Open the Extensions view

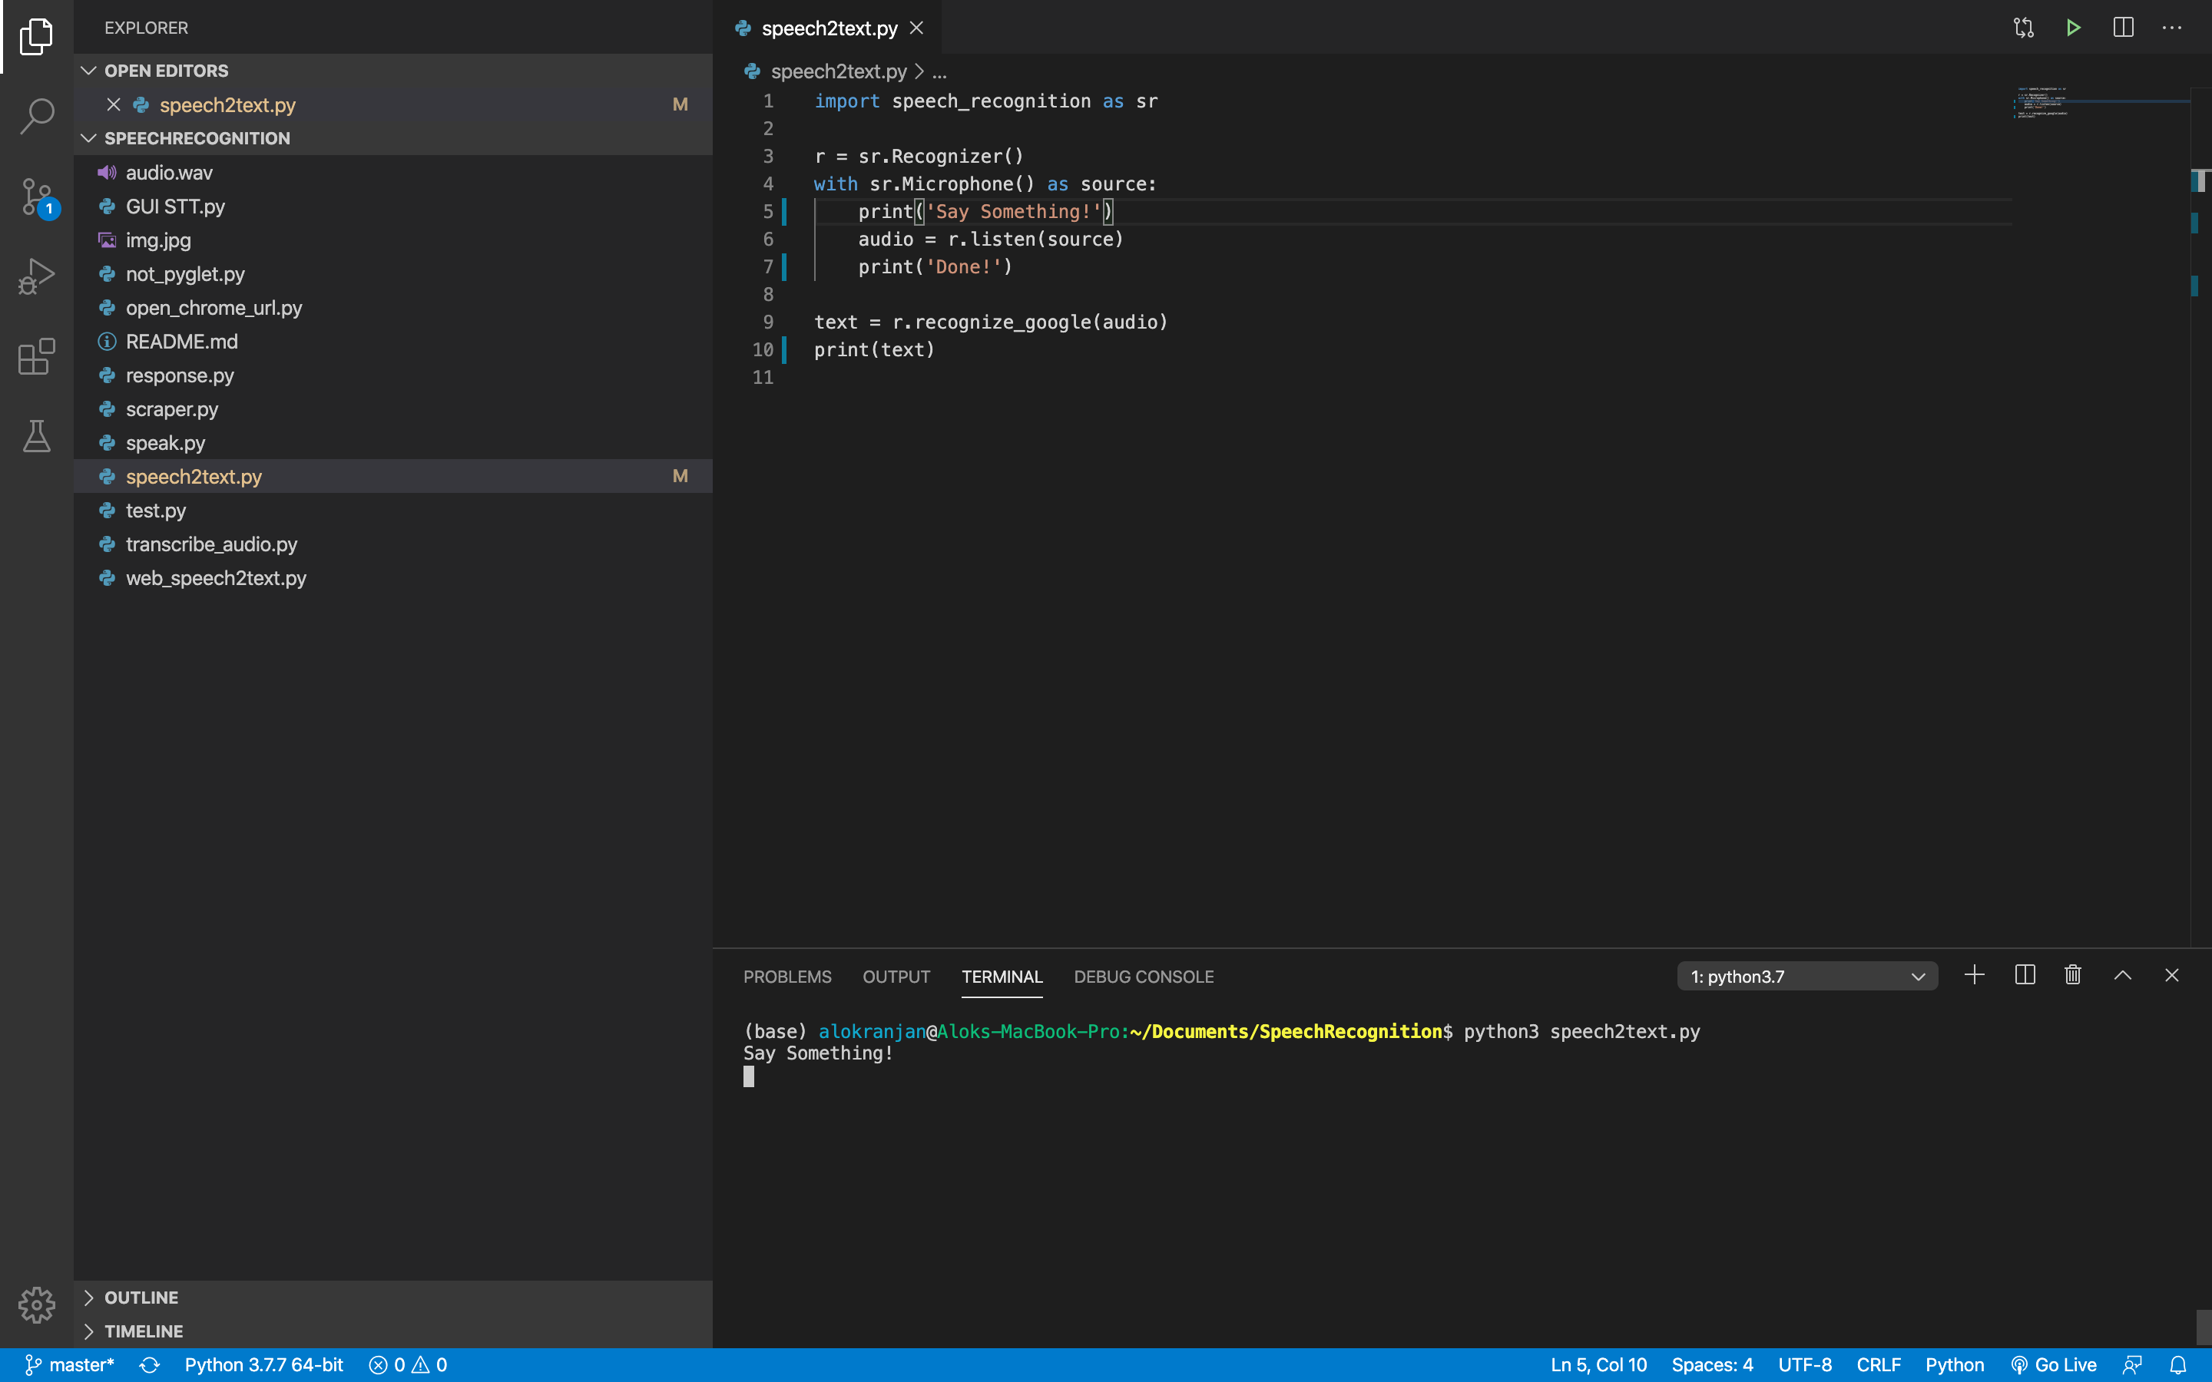tap(37, 356)
